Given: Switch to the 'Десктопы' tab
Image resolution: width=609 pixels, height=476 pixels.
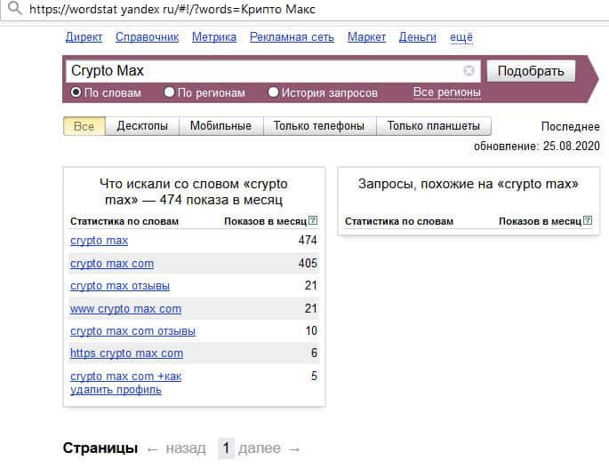Looking at the screenshot, I should 142,126.
